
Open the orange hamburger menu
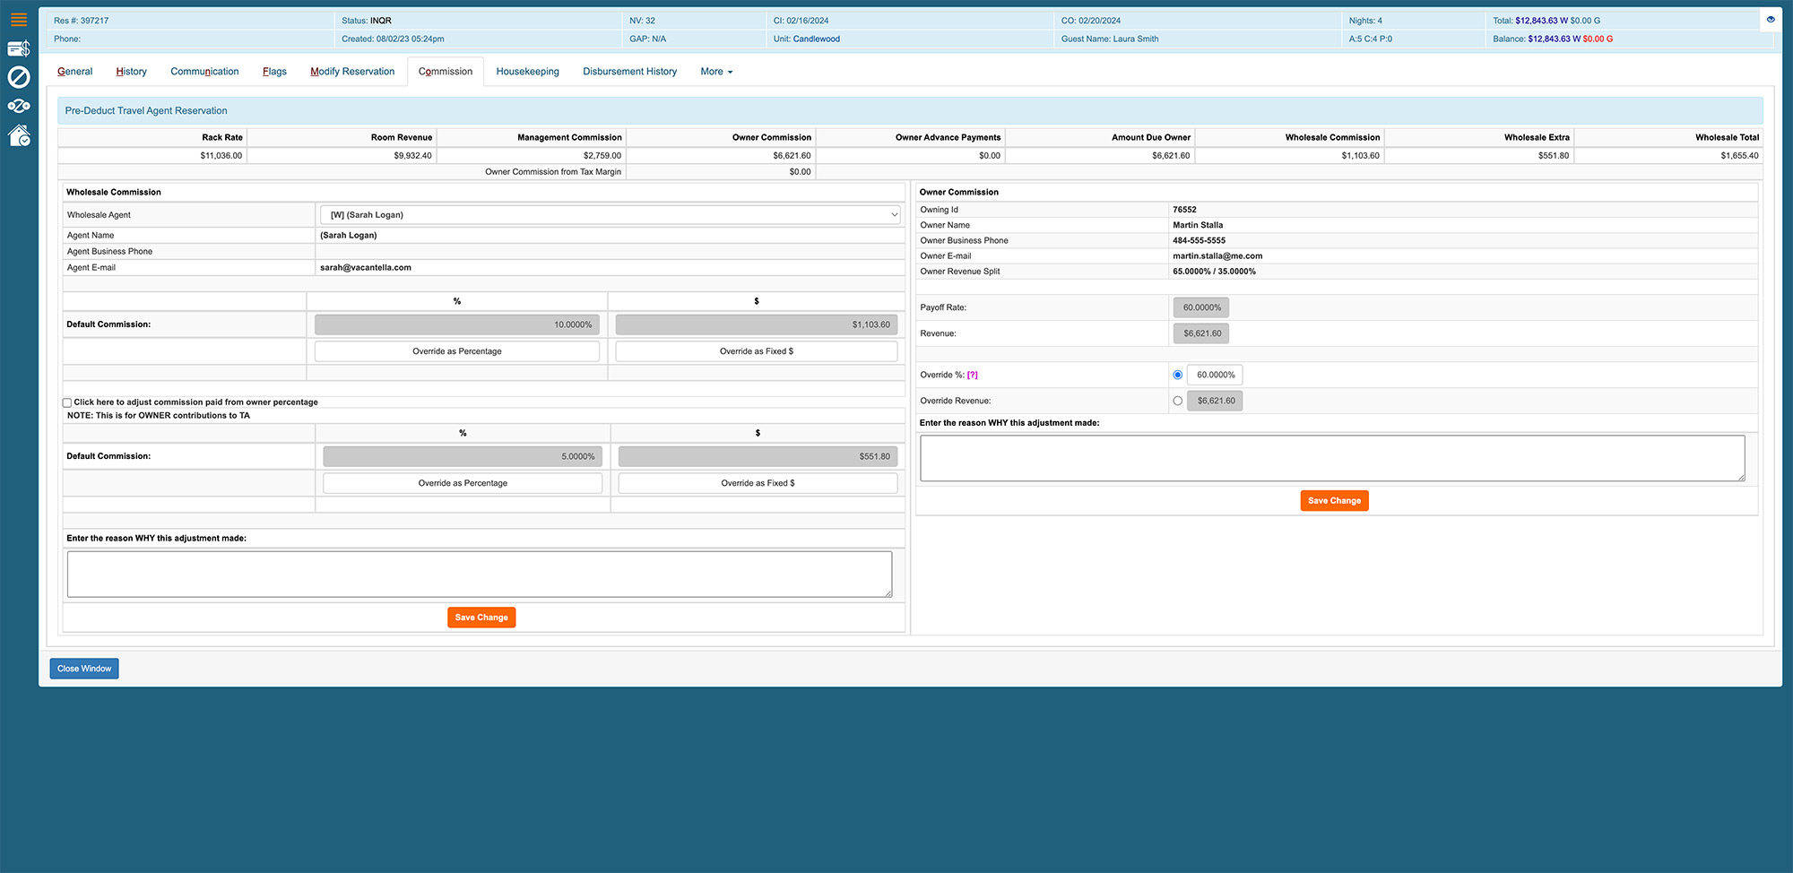pos(19,20)
